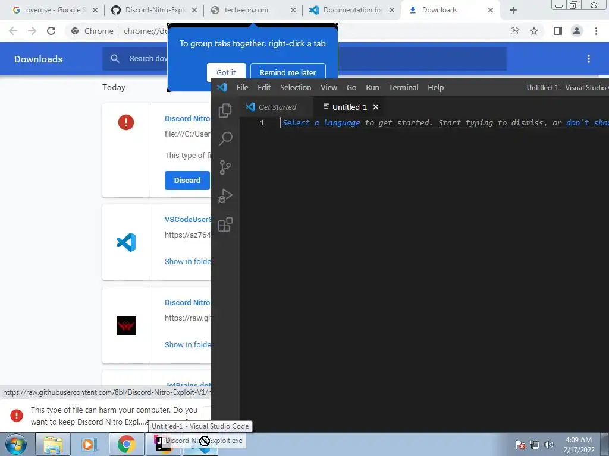Open the Selection menu

click(296, 88)
